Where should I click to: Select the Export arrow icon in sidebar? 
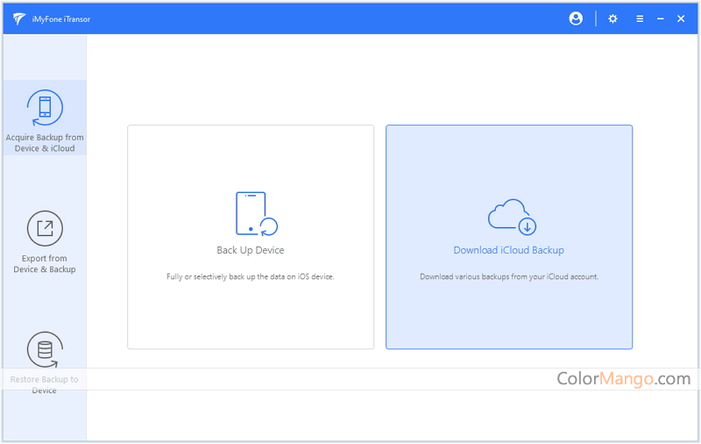pos(45,229)
